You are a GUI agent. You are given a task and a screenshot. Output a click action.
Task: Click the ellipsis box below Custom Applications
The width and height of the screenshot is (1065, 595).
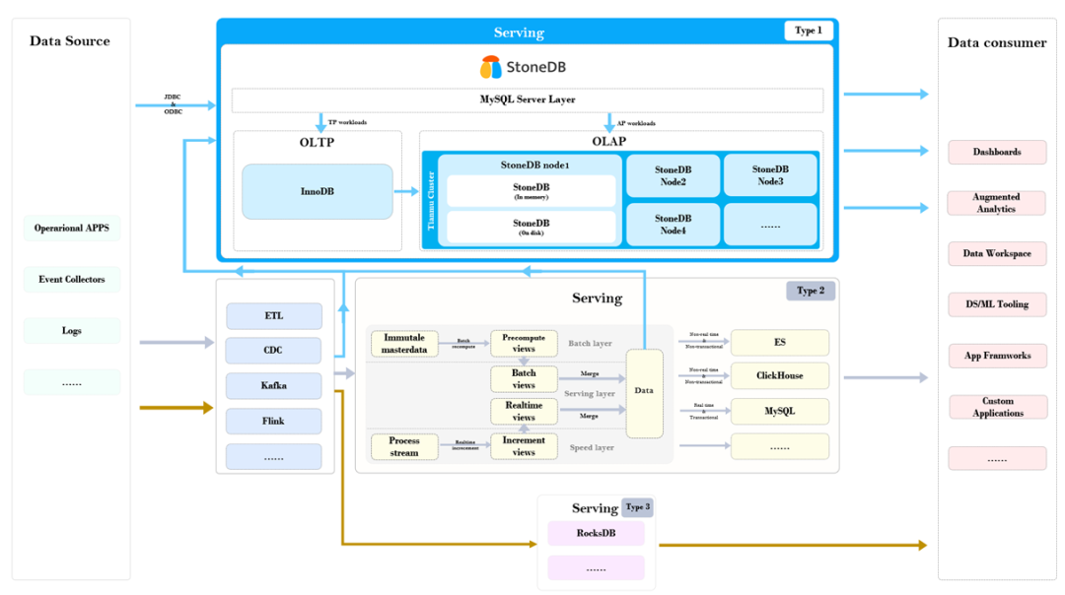point(997,459)
